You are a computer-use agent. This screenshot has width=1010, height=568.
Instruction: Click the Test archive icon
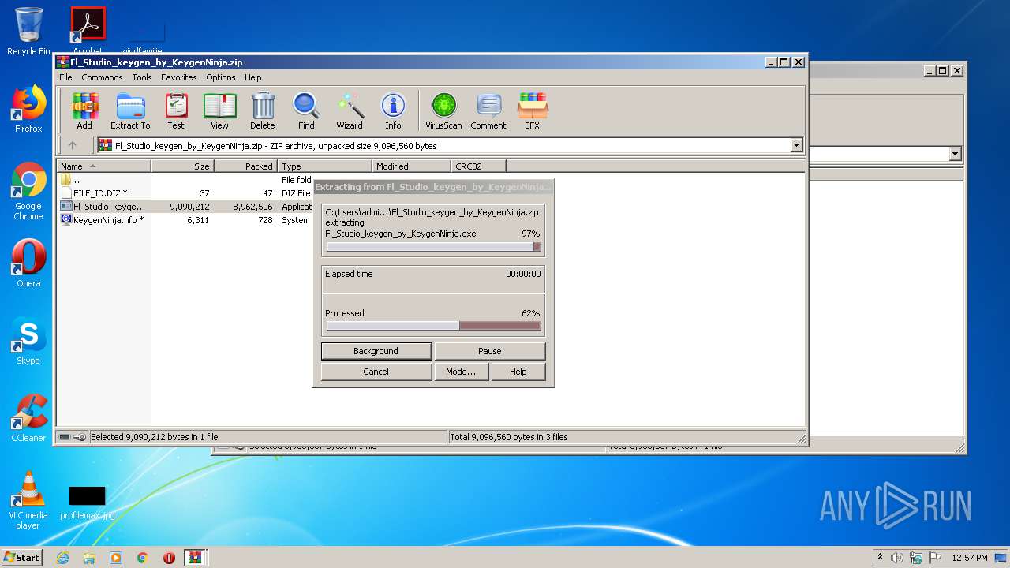pos(176,110)
